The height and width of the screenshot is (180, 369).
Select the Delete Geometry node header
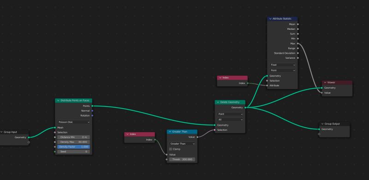pyautogui.click(x=230, y=102)
